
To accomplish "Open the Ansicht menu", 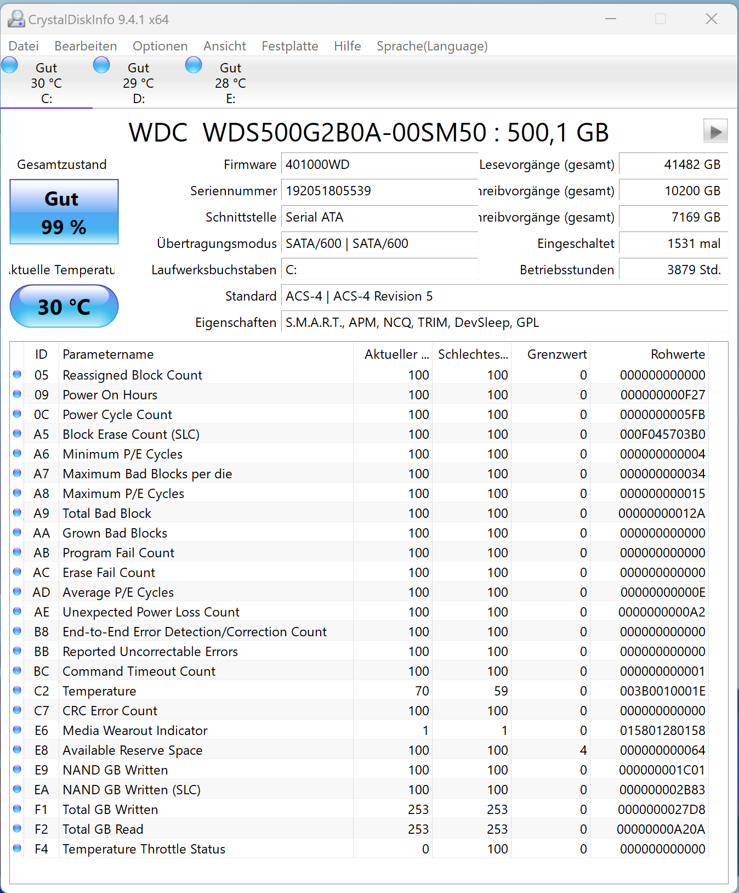I will click(225, 46).
